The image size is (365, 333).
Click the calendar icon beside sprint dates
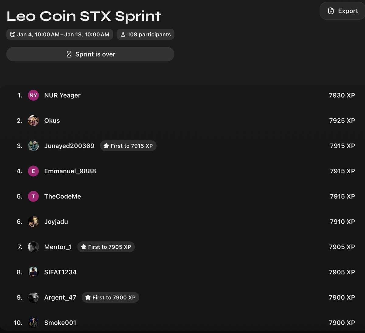click(12, 34)
